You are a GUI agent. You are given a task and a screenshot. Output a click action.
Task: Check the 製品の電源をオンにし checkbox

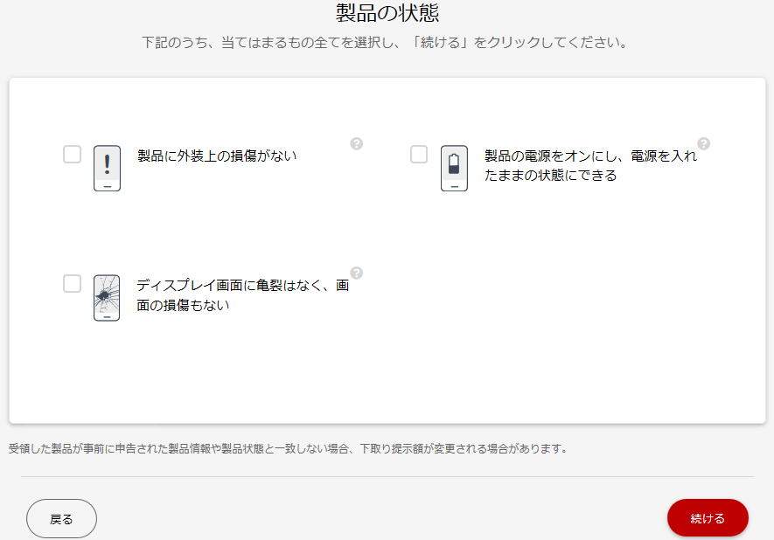(x=419, y=155)
